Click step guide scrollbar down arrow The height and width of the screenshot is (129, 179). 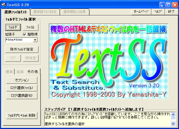[173, 124]
